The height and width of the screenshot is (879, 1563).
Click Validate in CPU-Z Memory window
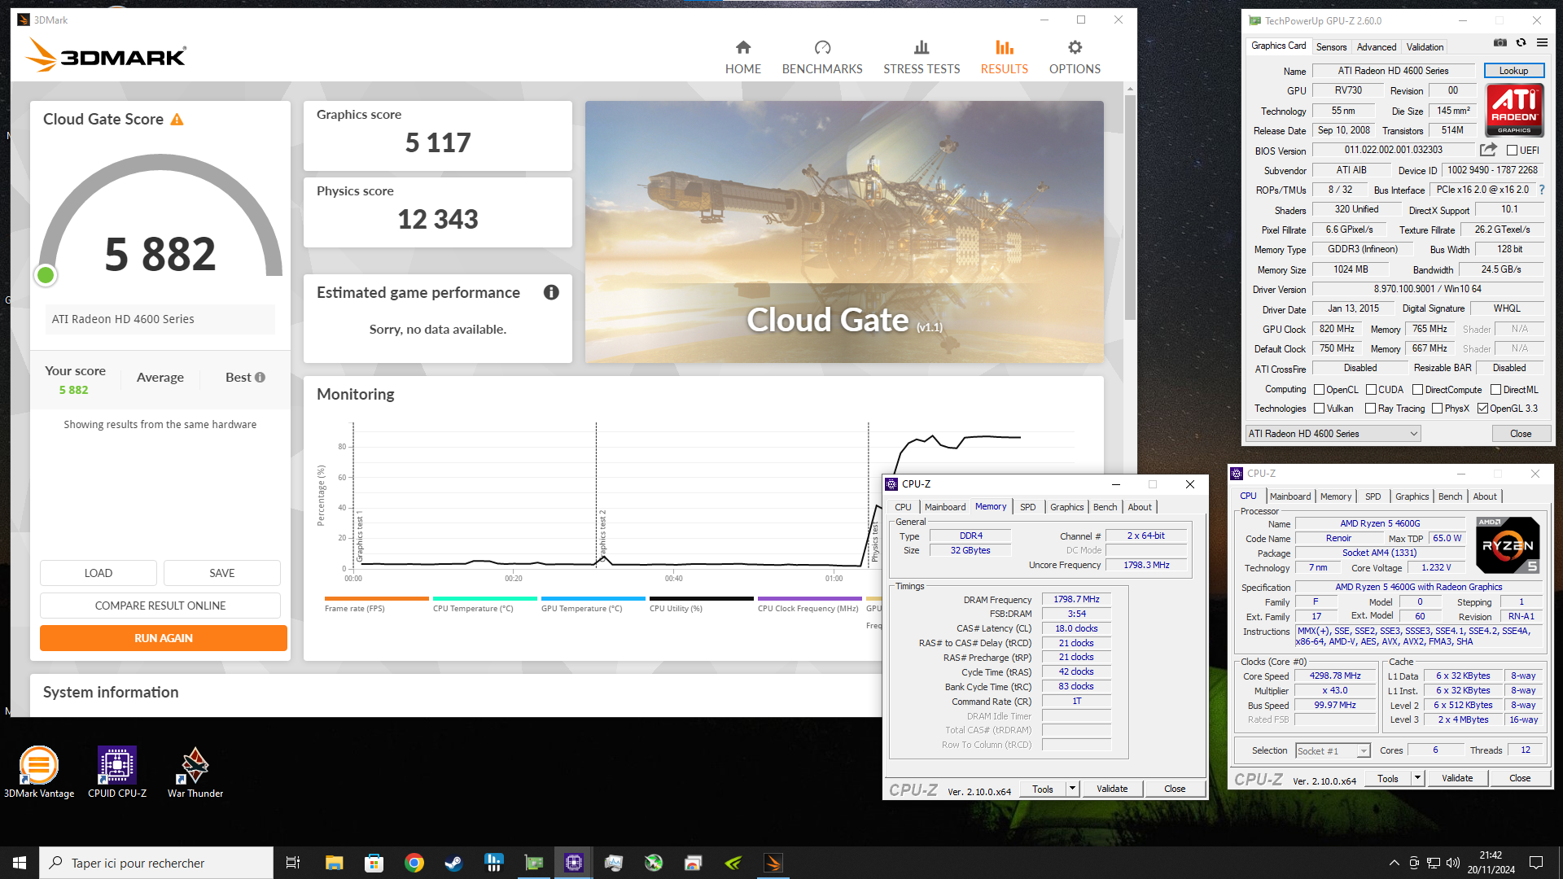pos(1111,789)
